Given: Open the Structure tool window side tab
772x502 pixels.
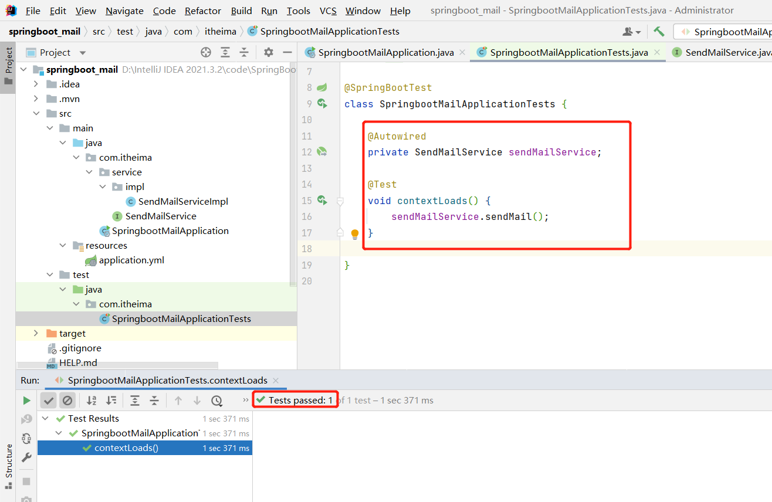Looking at the screenshot, I should (8, 467).
